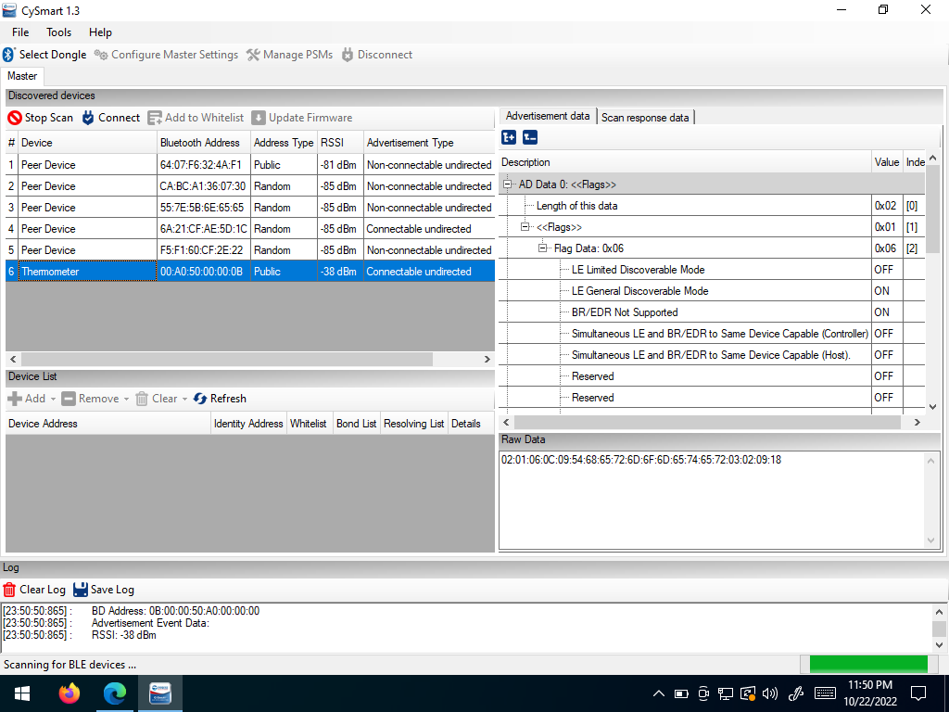Click LE General Discoverable Mode row
949x712 pixels.
pyautogui.click(x=712, y=290)
